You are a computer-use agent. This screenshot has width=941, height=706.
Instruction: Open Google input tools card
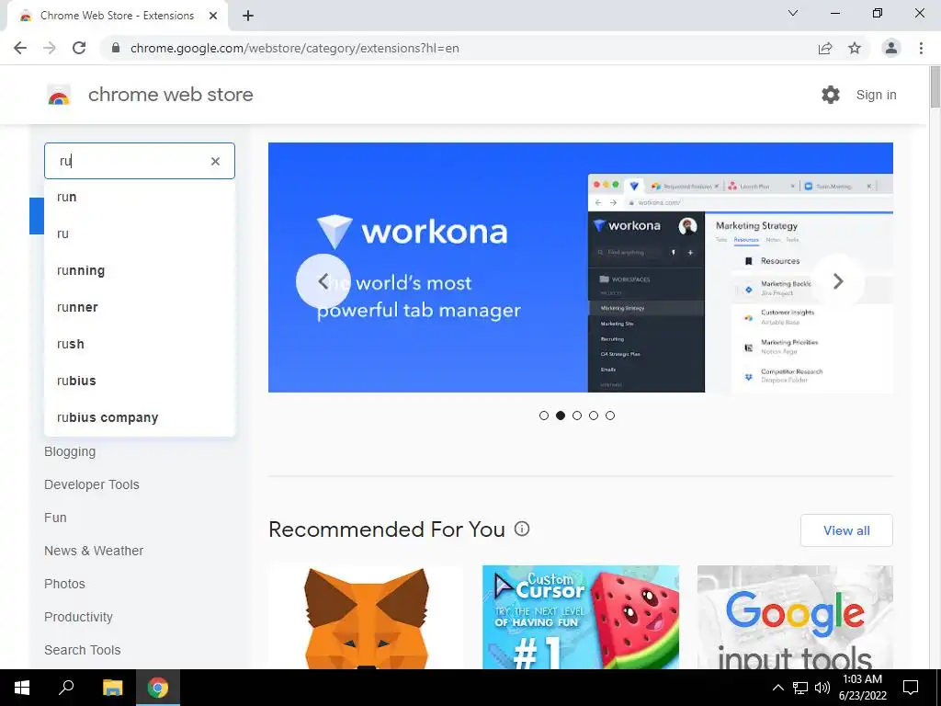click(x=795, y=617)
